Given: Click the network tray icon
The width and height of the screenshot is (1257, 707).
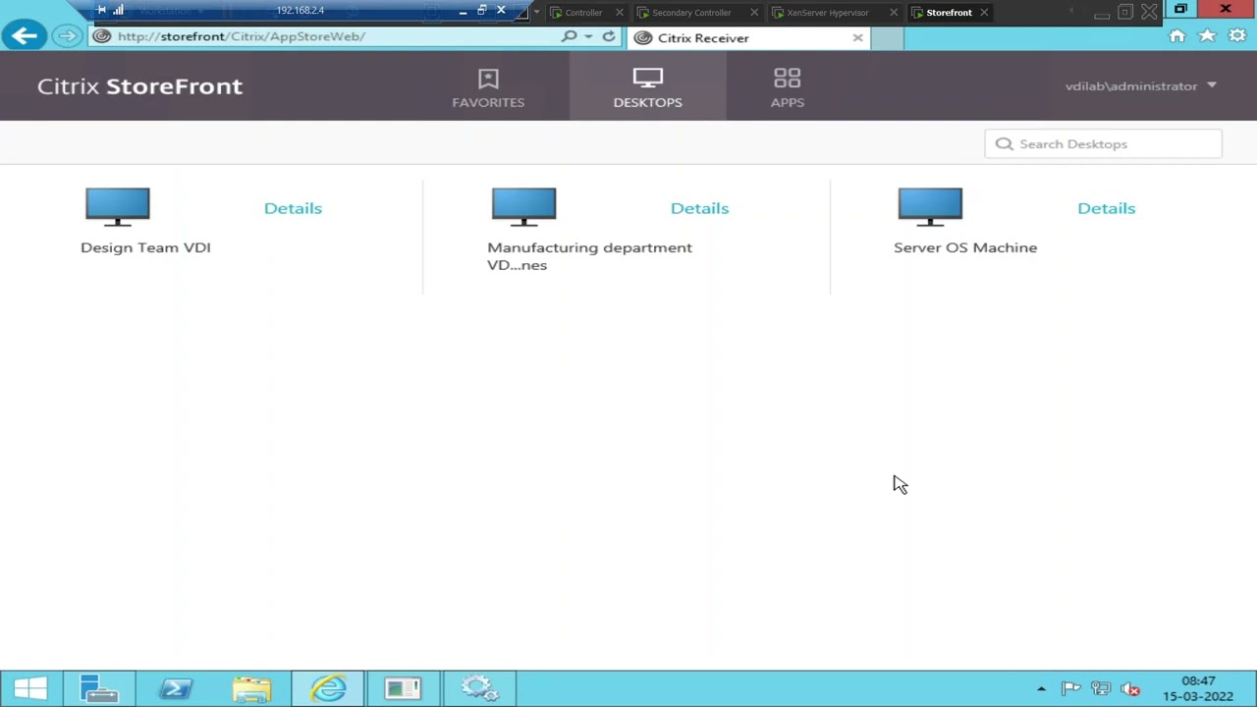Looking at the screenshot, I should click(1101, 689).
